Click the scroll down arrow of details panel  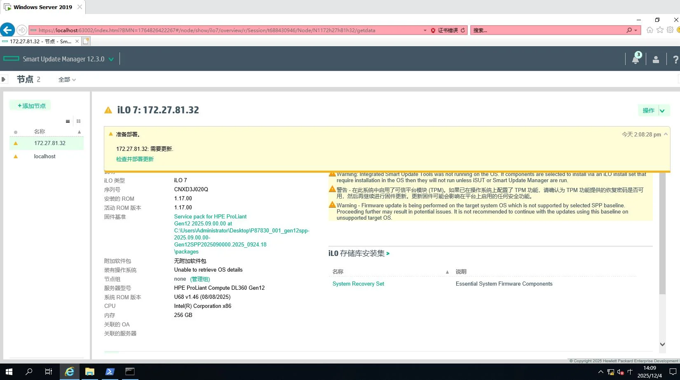[662, 344]
